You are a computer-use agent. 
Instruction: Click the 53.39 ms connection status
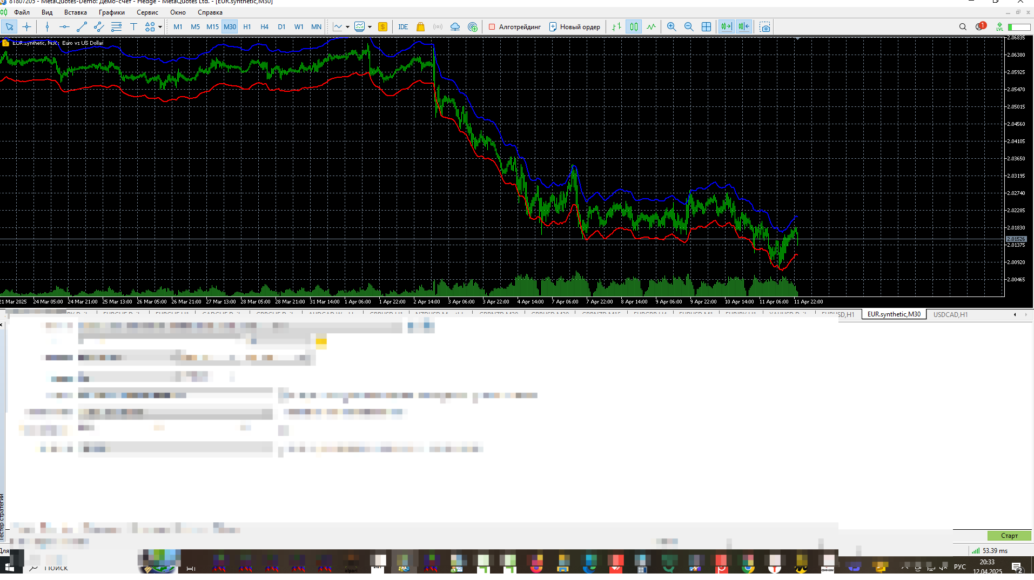click(x=990, y=550)
